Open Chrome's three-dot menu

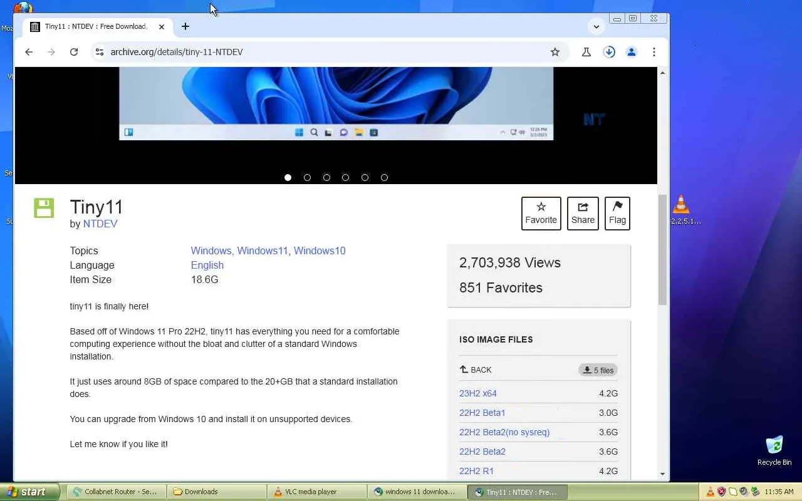654,52
